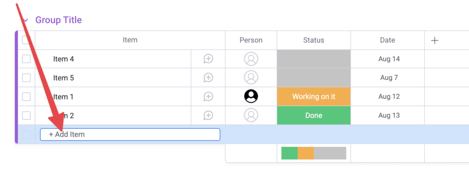Assign a person to Item 2
469x176 pixels.
click(251, 115)
